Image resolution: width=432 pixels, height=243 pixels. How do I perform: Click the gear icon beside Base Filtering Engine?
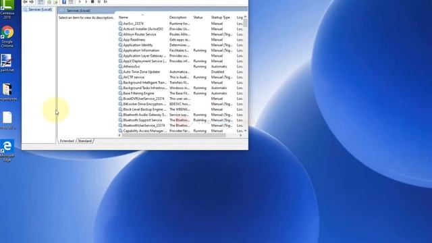(120, 93)
